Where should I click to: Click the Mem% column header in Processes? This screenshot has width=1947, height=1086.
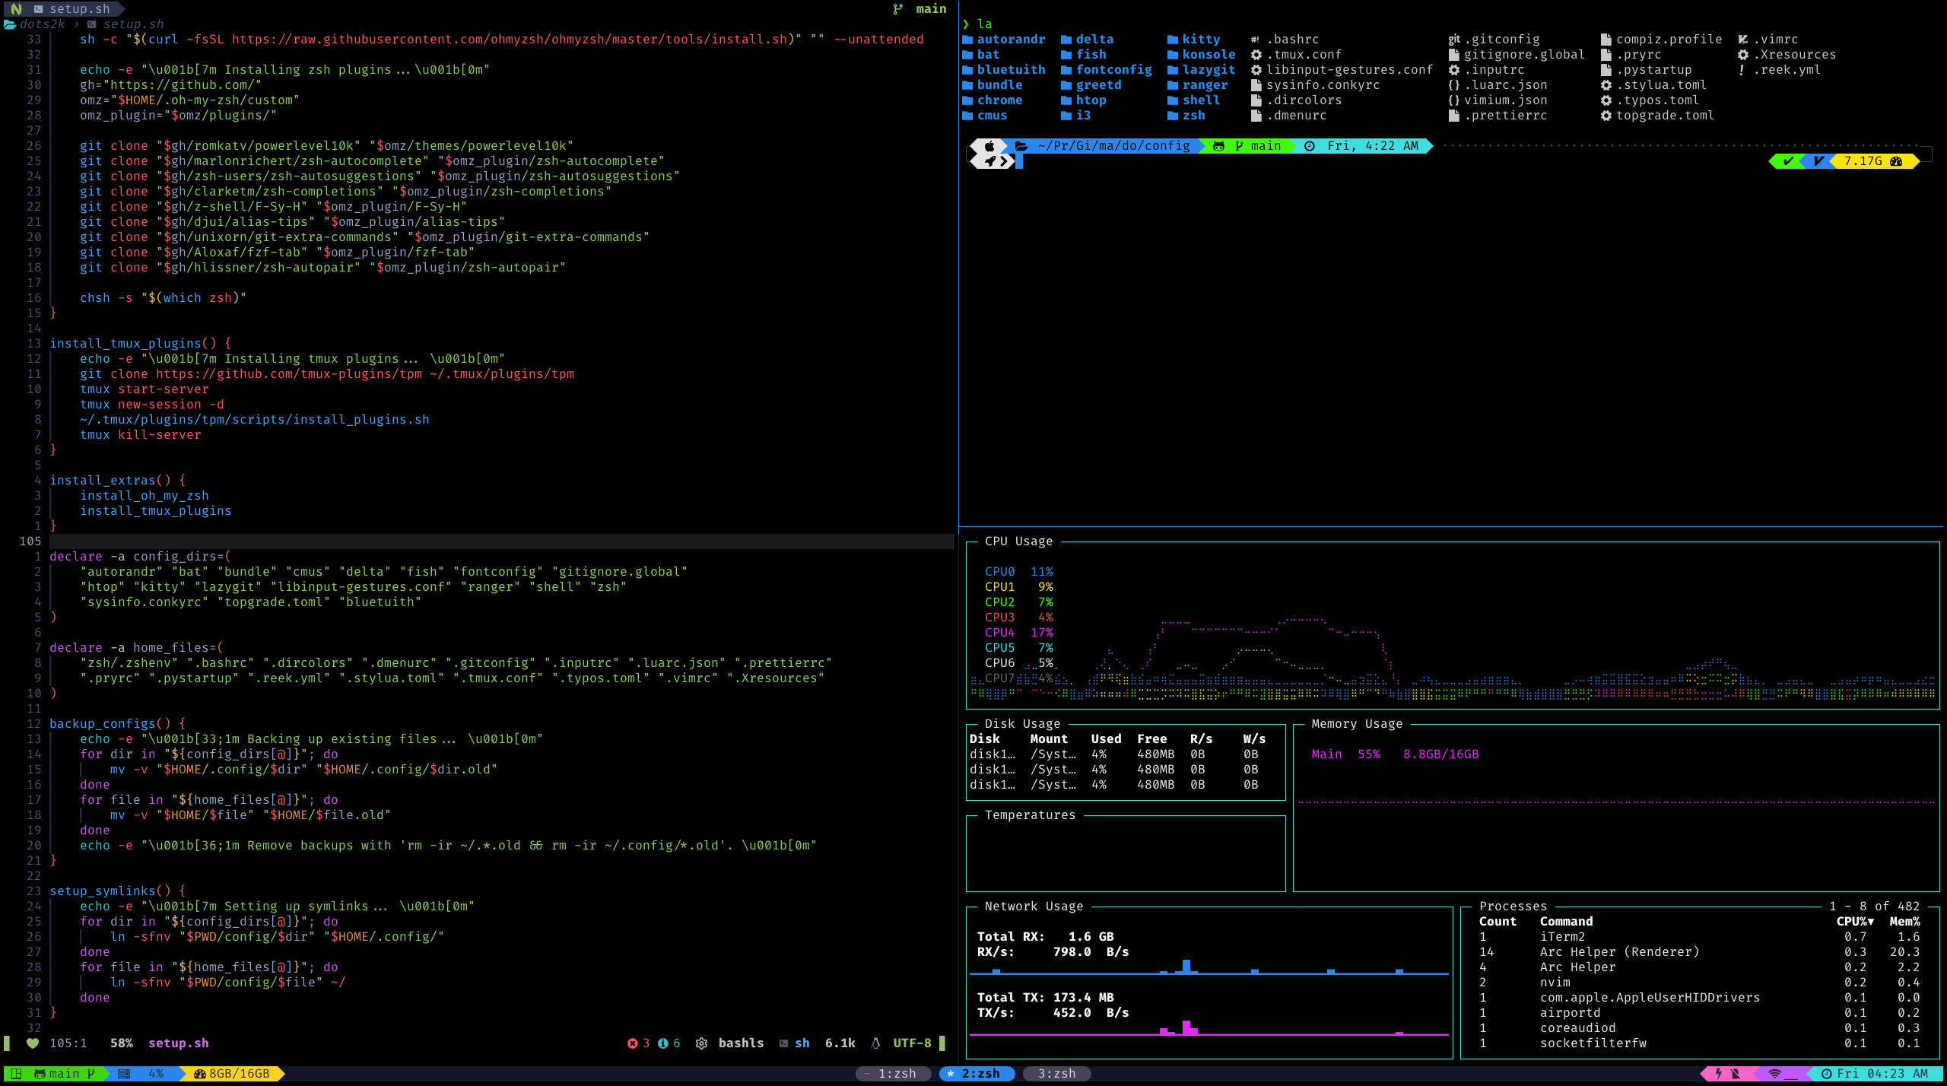coord(1904,922)
